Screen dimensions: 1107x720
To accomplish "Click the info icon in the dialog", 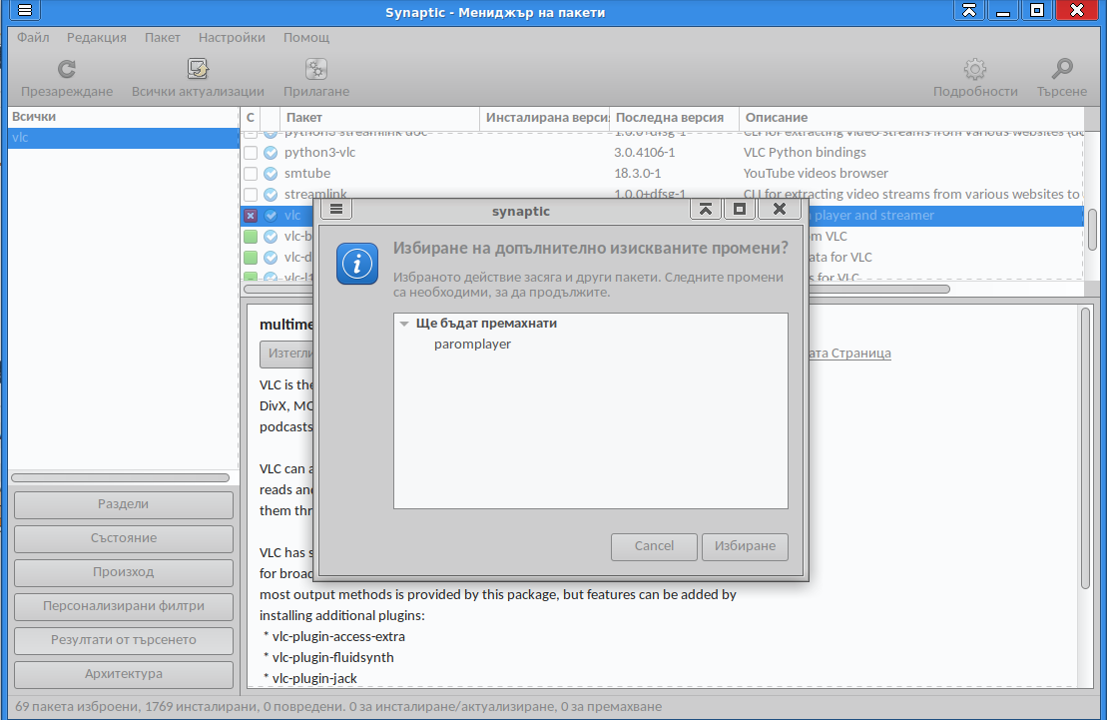I will point(357,264).
